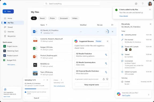Cancel upload of Q3_Results_V2_Final.docx
This screenshot has height=102, width=154.
113,32
